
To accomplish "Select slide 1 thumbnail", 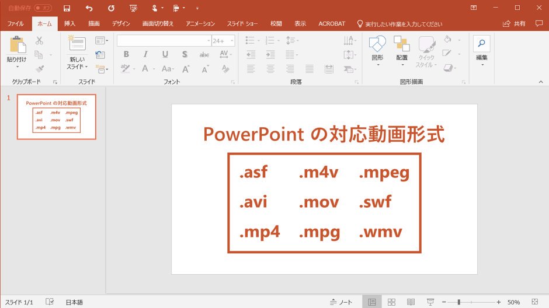I will pyautogui.click(x=57, y=117).
